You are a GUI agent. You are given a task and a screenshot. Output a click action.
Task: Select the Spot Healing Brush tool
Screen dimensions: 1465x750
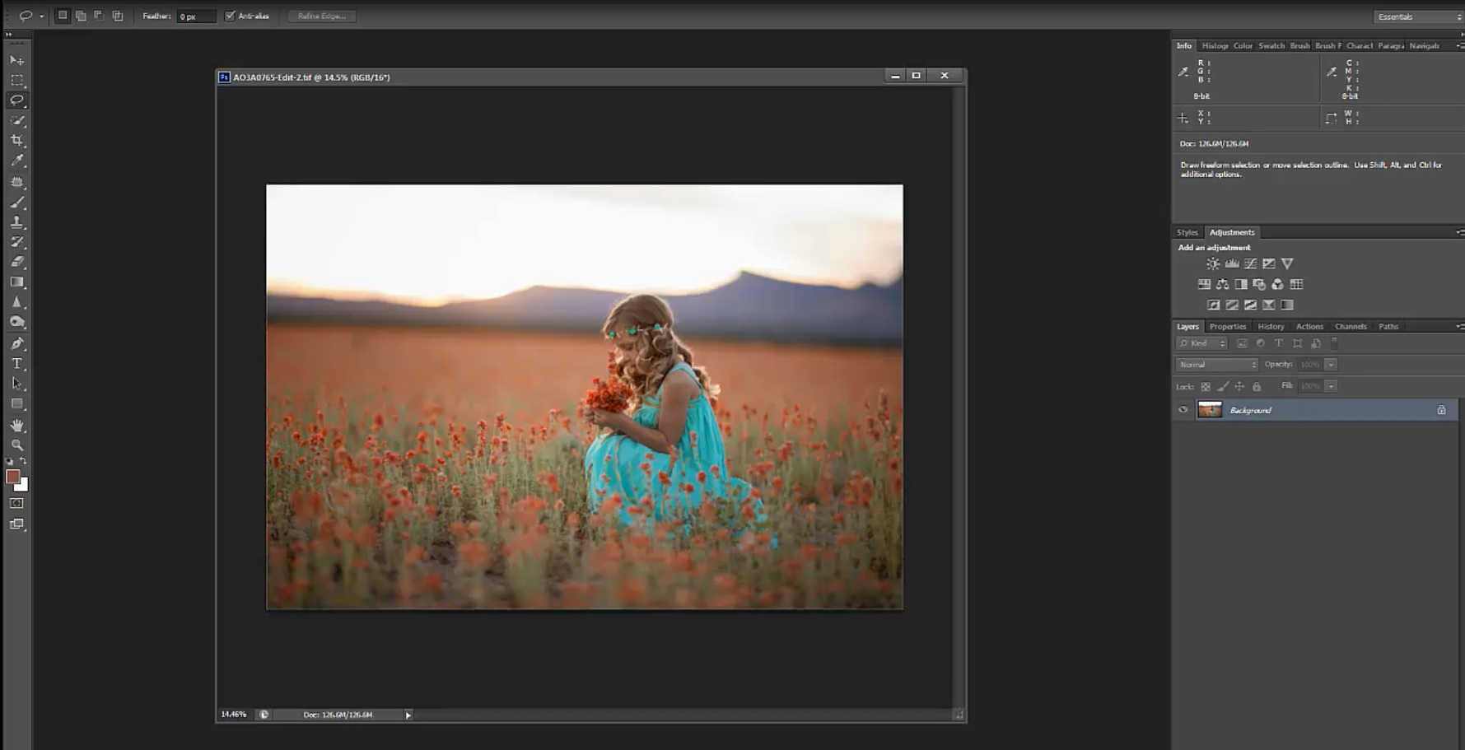16,182
